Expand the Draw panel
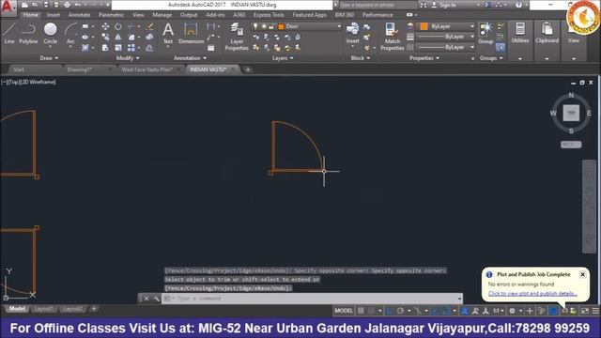Screen dimensions: 601x338 (49, 58)
